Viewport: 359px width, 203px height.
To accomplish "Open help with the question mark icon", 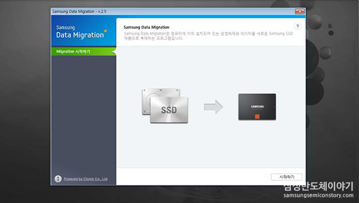I will [297, 26].
